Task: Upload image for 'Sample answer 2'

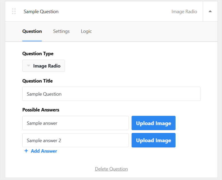Action: [154, 140]
